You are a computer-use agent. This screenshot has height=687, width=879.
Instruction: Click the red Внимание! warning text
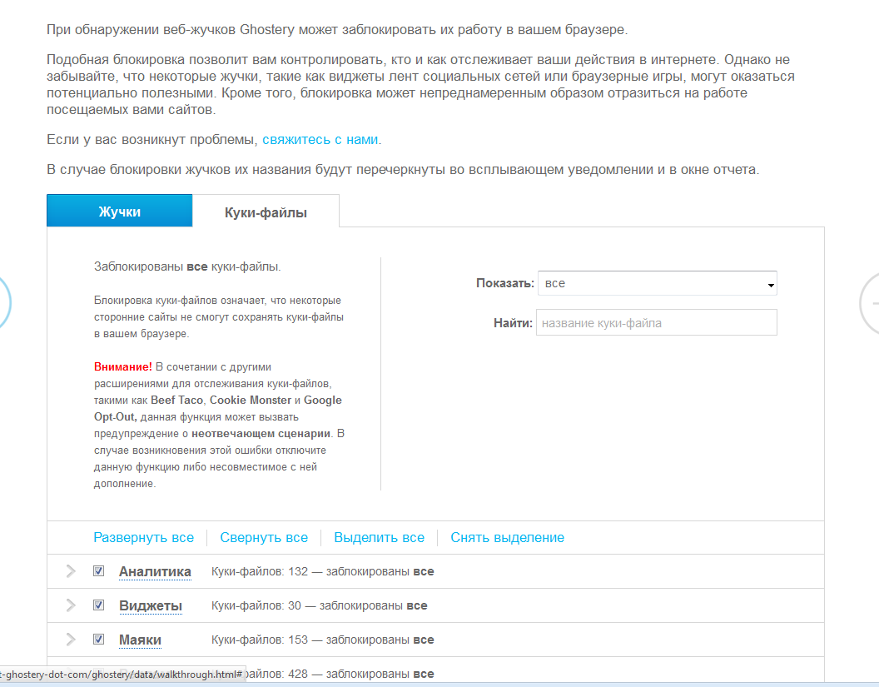click(122, 366)
